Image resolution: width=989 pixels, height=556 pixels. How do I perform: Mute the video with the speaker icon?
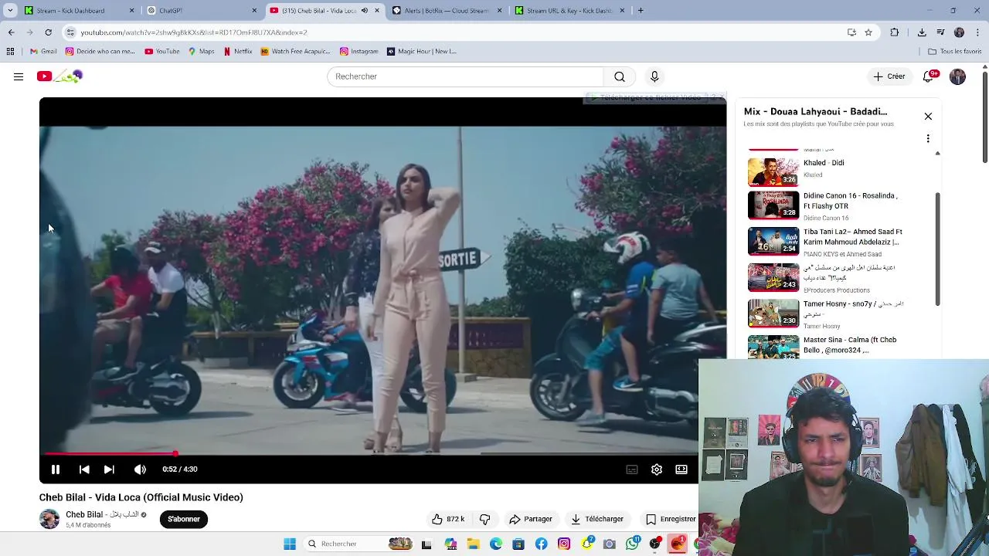[140, 469]
